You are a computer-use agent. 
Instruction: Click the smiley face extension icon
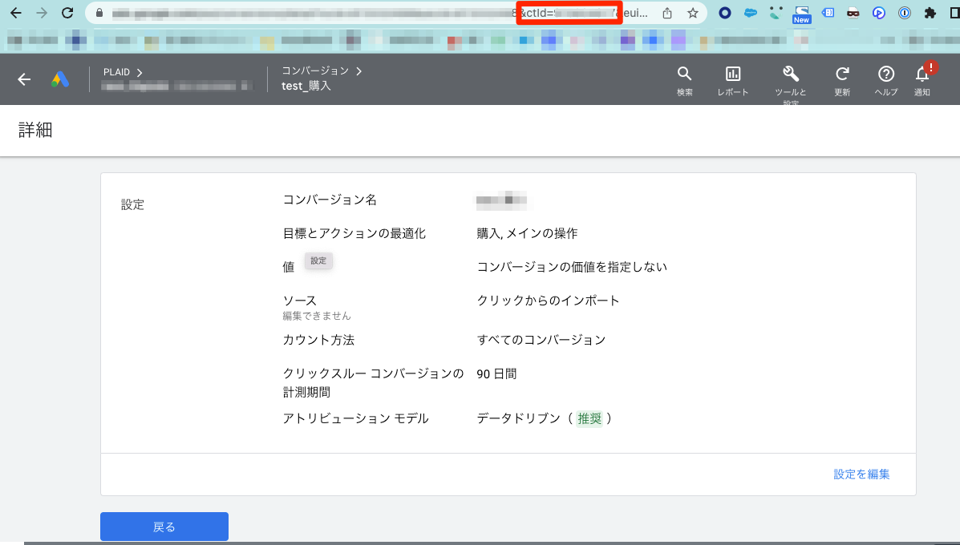tap(776, 13)
